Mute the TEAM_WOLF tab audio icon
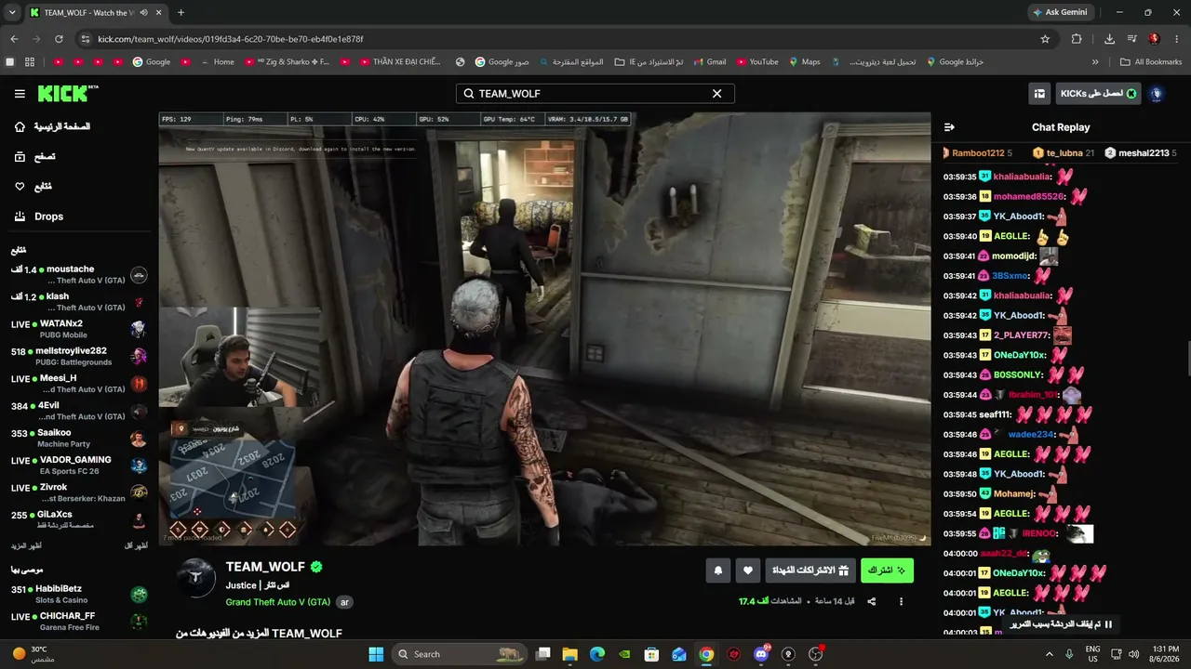Image resolution: width=1191 pixels, height=669 pixels. tap(142, 12)
